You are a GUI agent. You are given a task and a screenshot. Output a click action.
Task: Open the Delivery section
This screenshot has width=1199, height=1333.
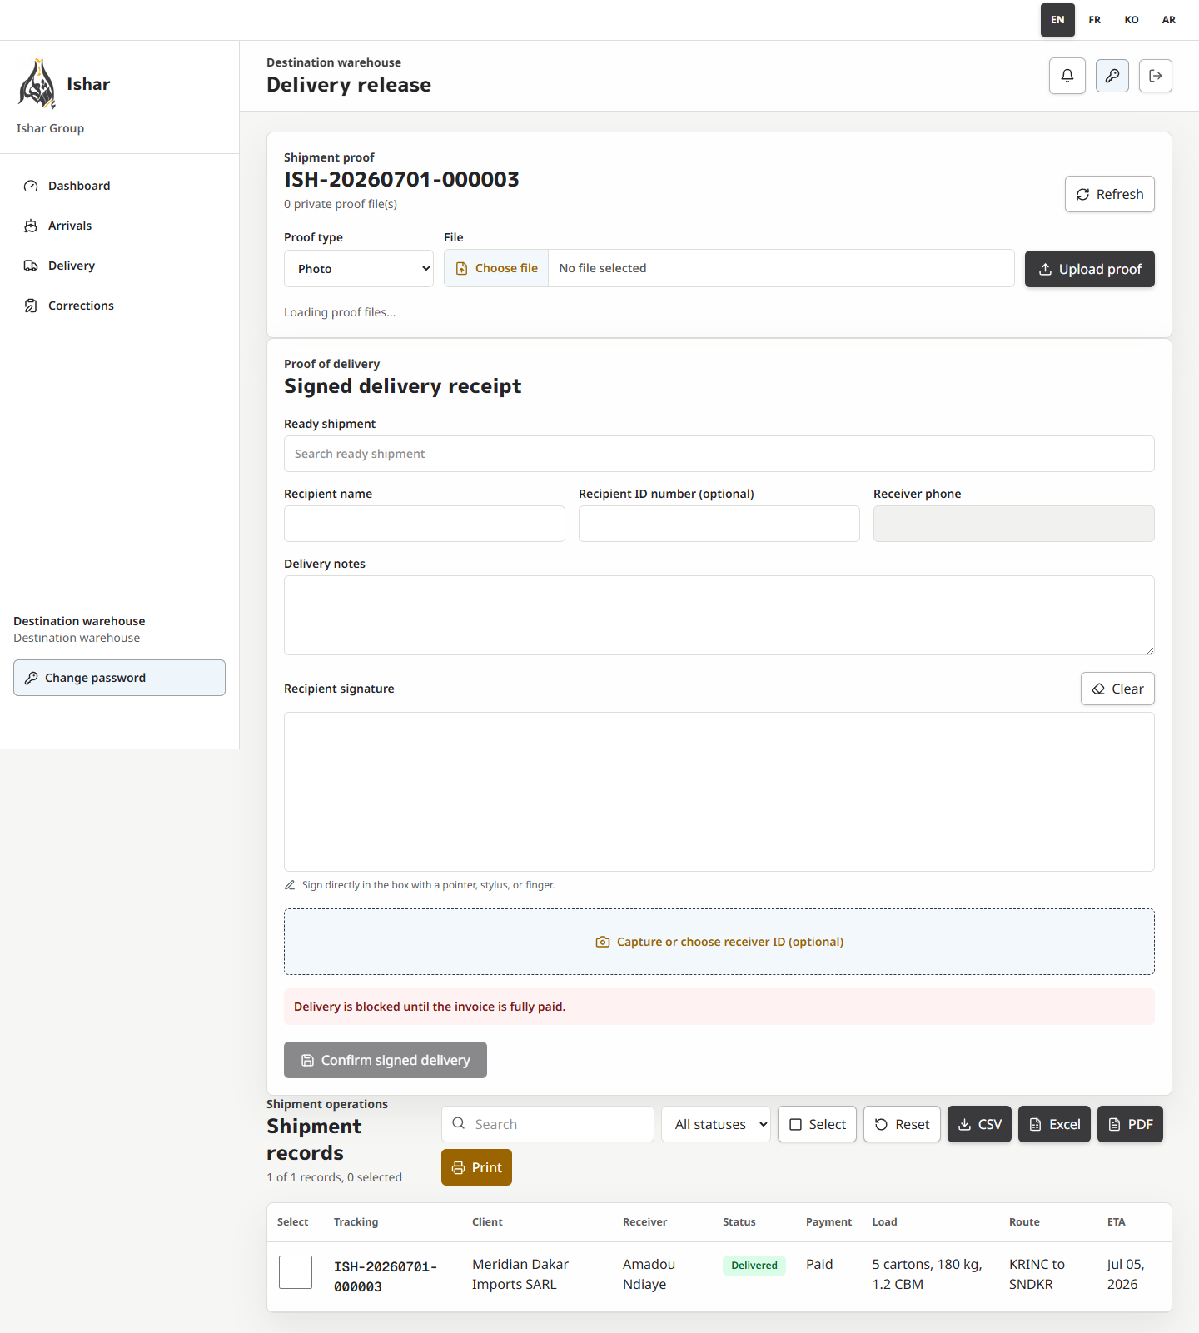(119, 266)
